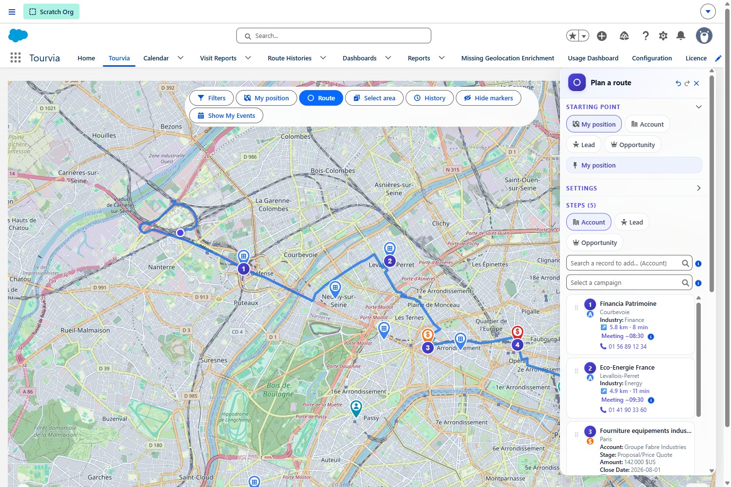Open the Dashboards dropdown chevron
This screenshot has height=487, width=731.
click(388, 58)
